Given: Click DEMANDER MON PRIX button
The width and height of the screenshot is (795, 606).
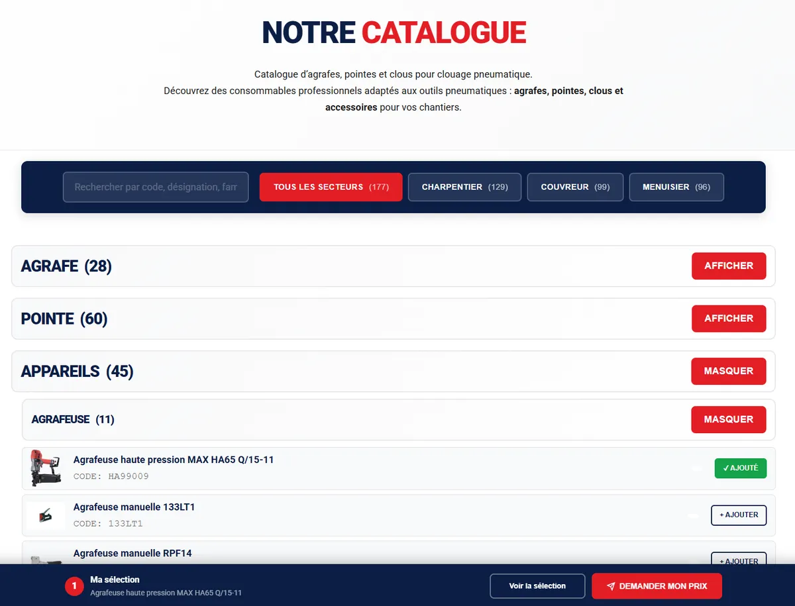Looking at the screenshot, I should [657, 586].
